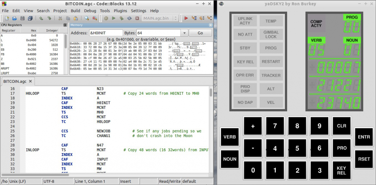Click the New file toolbar icon
The height and width of the screenshot is (185, 376).
7,18
